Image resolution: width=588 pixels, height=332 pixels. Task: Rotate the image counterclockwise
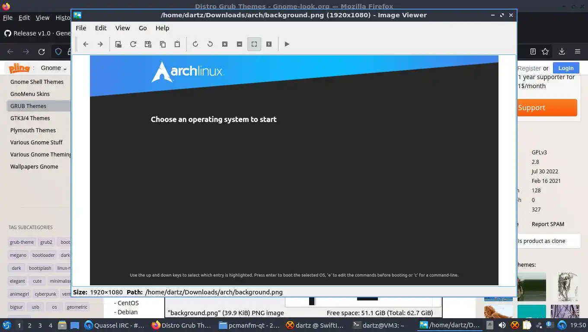point(210,44)
